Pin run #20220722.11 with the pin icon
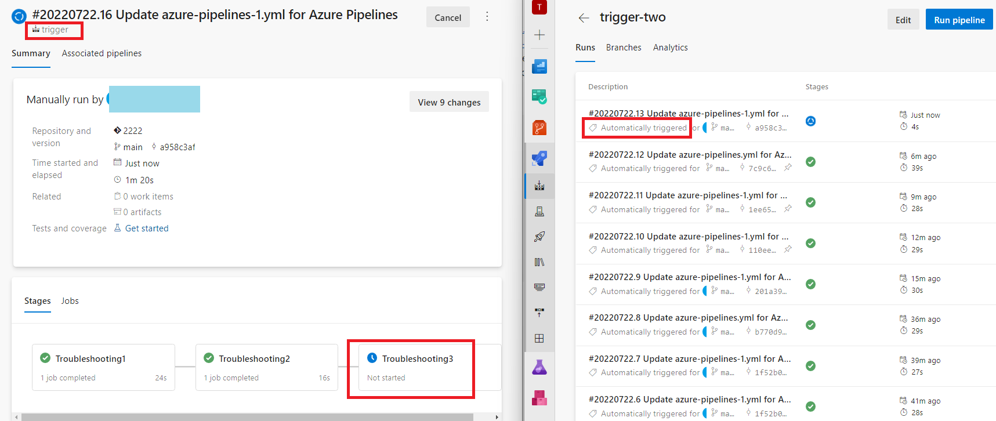 [788, 209]
